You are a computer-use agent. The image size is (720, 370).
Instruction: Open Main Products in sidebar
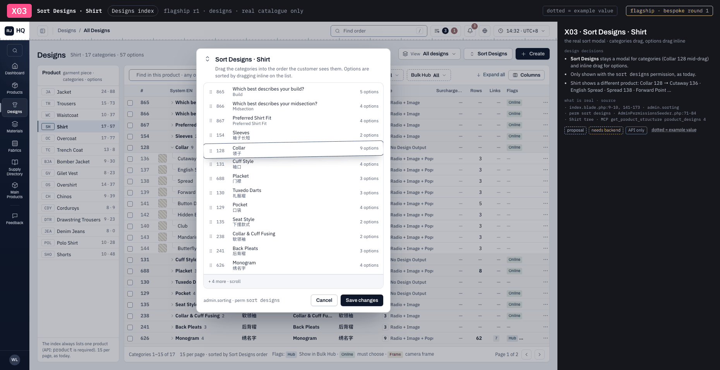[x=15, y=190]
